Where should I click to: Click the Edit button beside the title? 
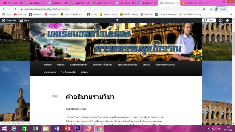click(x=55, y=96)
